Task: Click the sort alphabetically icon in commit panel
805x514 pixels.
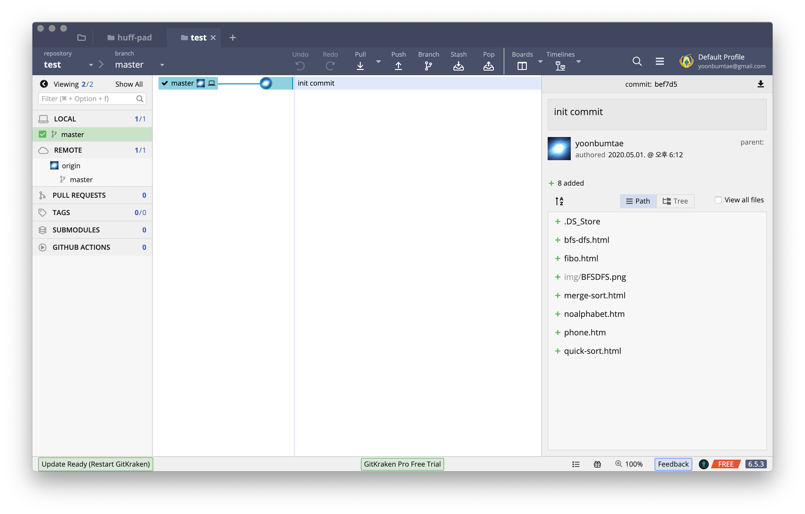Action: click(559, 201)
